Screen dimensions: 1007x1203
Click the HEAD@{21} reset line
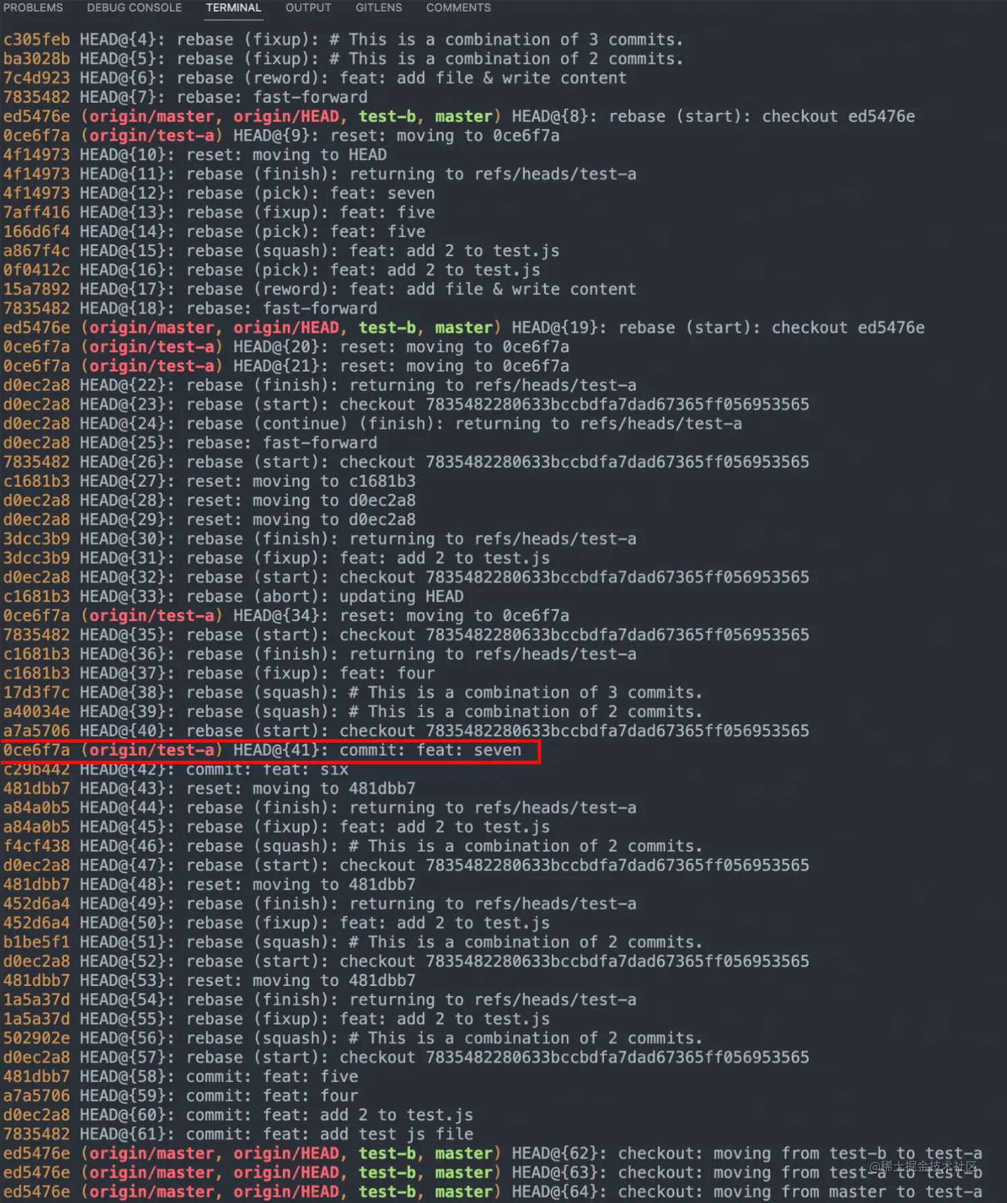coord(286,366)
